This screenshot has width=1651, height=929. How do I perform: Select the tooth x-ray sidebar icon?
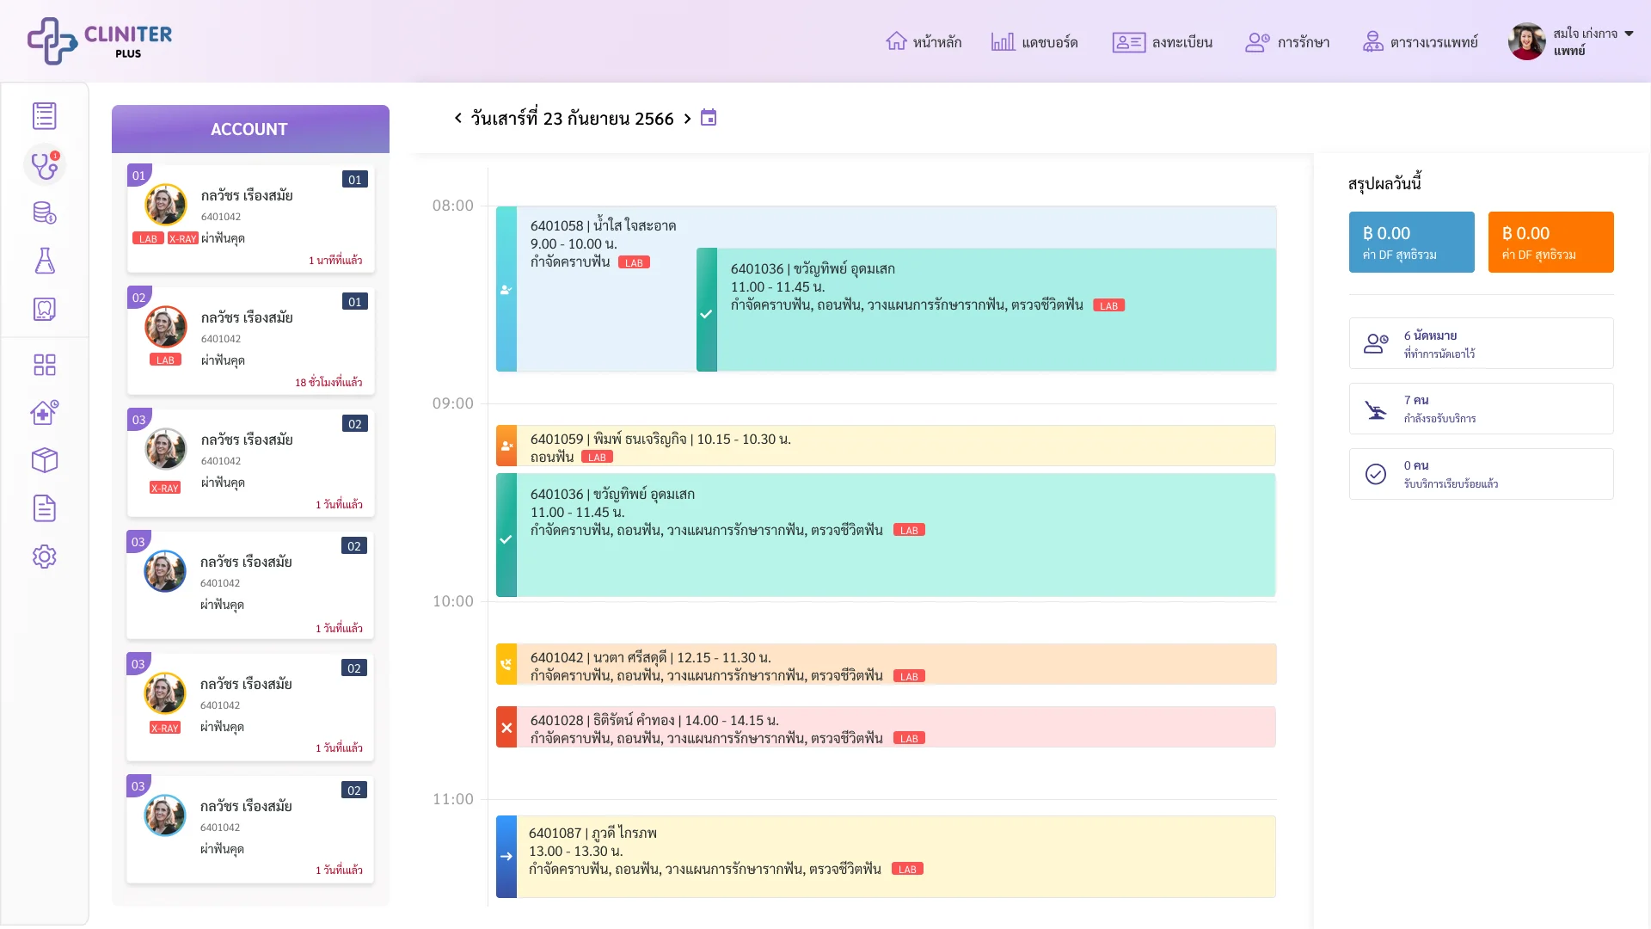45,309
